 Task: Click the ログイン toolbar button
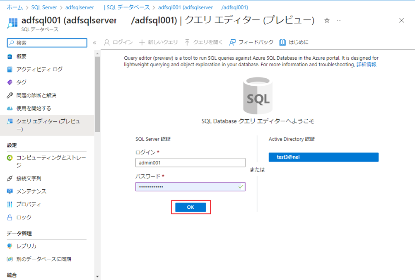click(118, 42)
